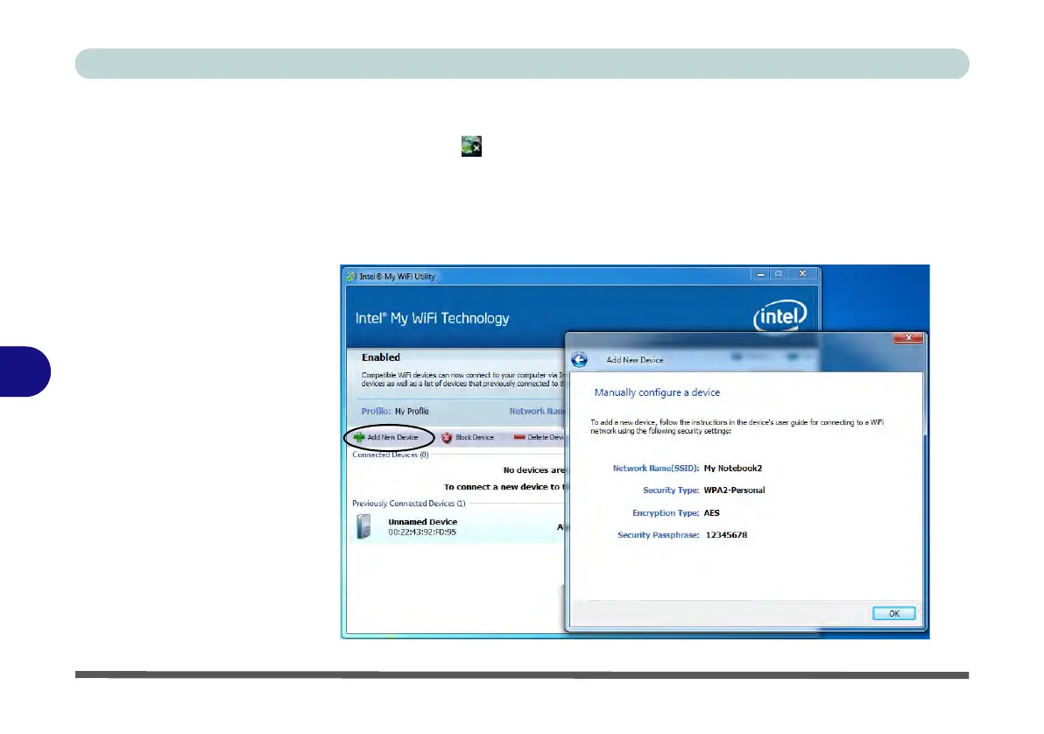Click the Security Type value WPA2-Personal
This screenshot has width=1044, height=734.
coord(734,491)
